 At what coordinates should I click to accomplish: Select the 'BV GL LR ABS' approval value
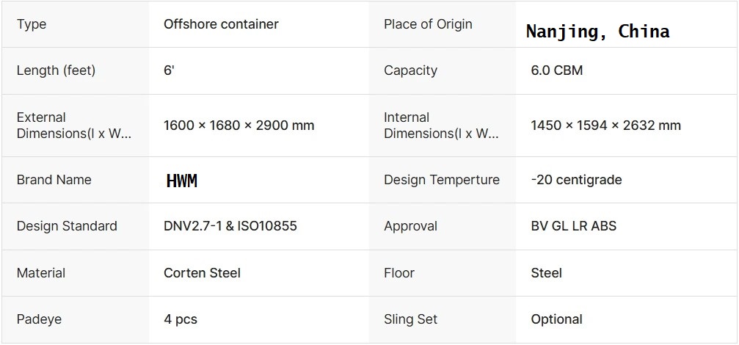point(573,226)
